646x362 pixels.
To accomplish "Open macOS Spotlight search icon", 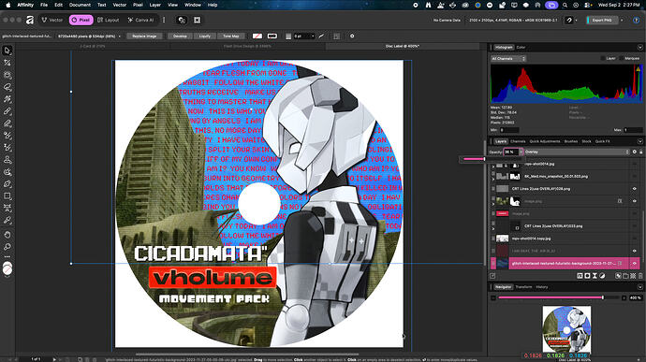I will (565, 5).
